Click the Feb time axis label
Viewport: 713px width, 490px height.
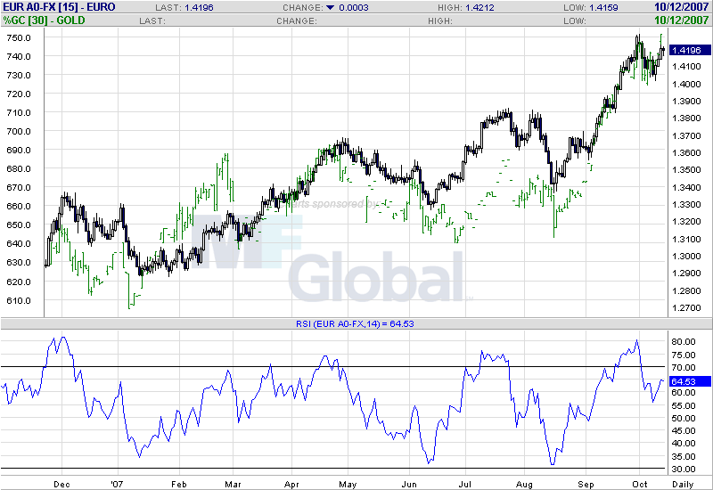pos(179,484)
